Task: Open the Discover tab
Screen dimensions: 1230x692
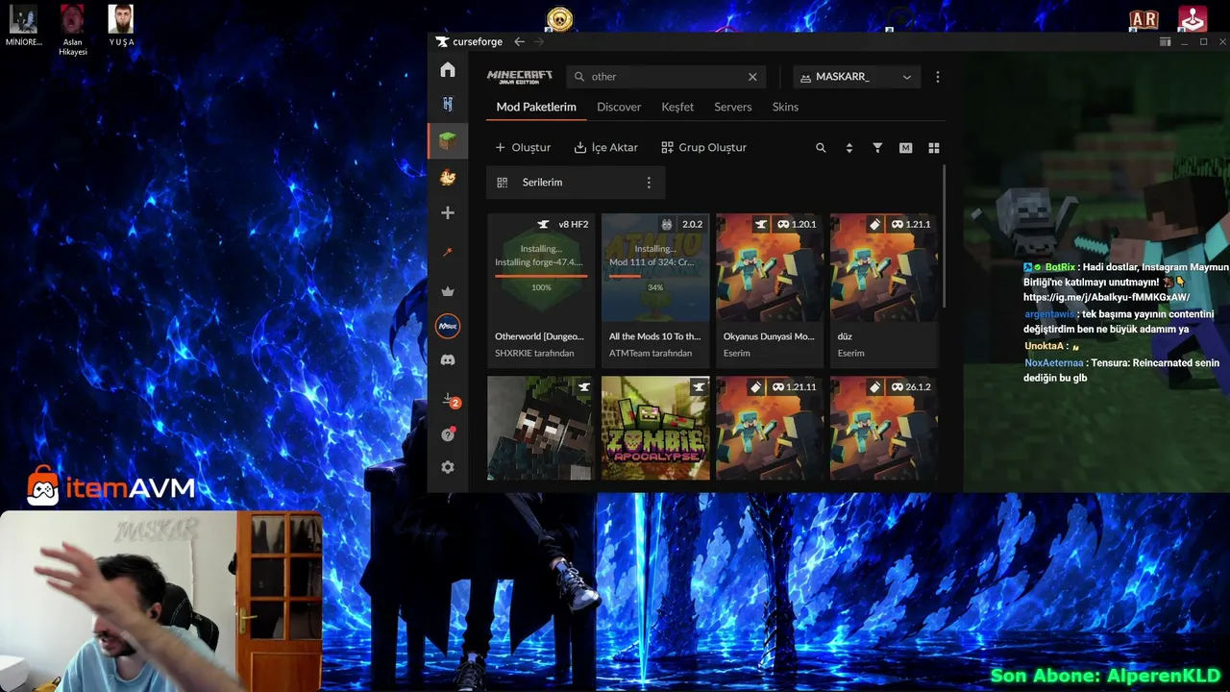Action: point(619,107)
